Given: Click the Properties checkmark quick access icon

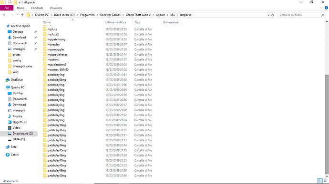Looking at the screenshot, I should (10, 2).
